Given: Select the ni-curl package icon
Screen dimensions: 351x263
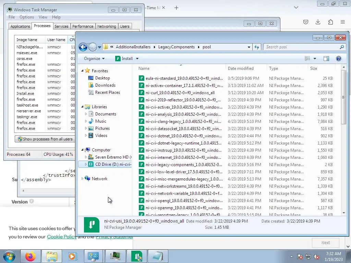Looking at the screenshot, I should (141, 92).
